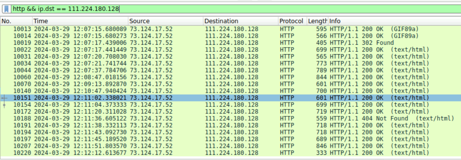Image resolution: width=461 pixels, height=160 pixels.
Task: Select packet number 10220
Action: click(231, 153)
